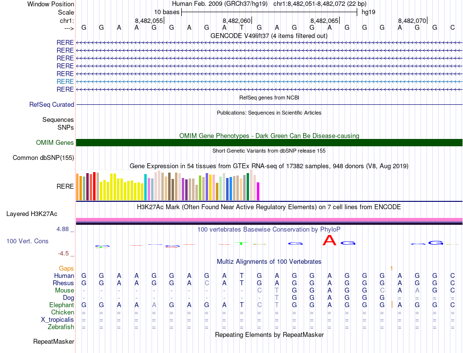Viewport: 463px width, 353px height.
Task: Click the magenta bar in GTEx chart
Action: (258, 191)
